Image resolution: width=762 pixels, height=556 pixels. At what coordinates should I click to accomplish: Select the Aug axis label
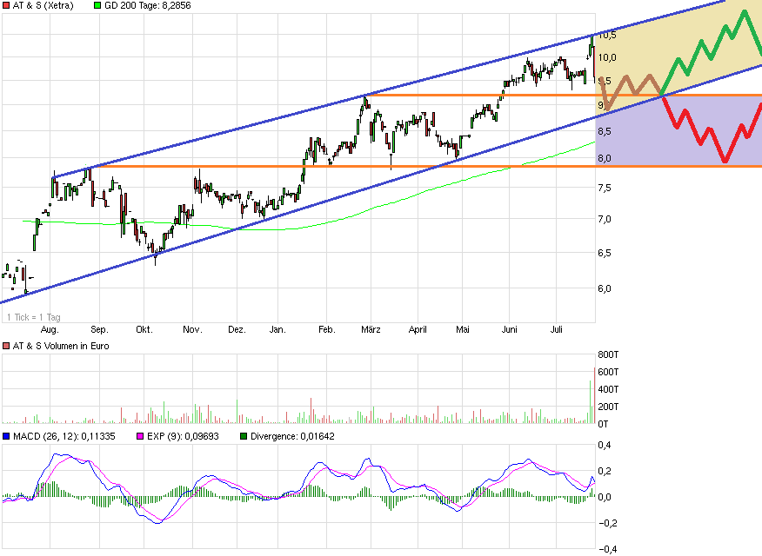pyautogui.click(x=50, y=329)
